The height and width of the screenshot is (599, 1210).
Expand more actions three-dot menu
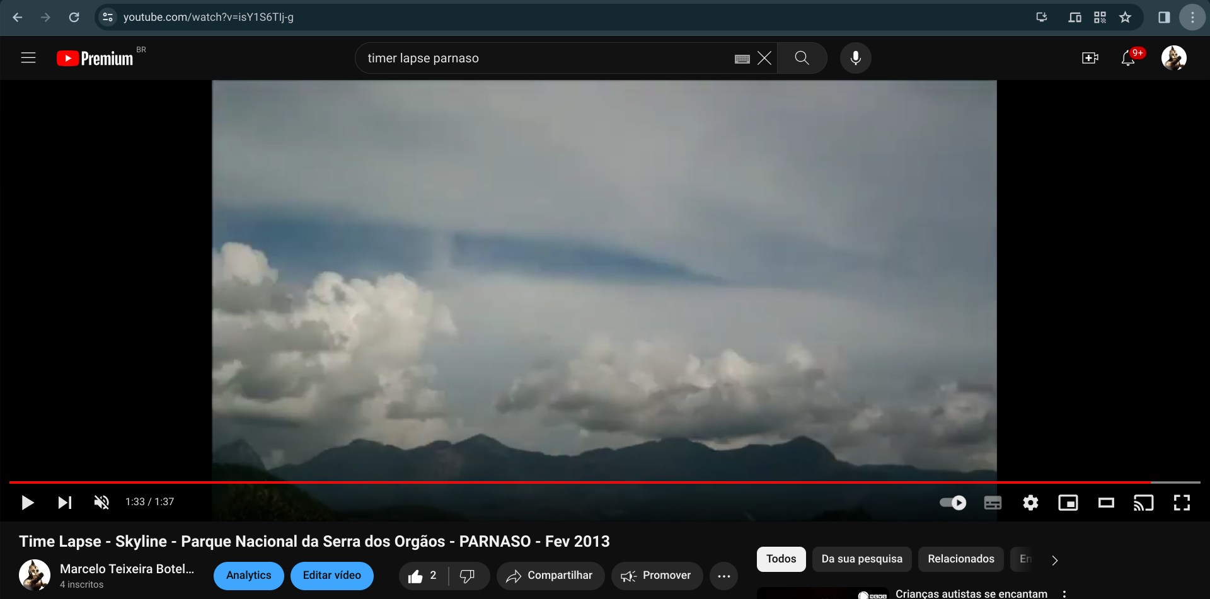click(x=723, y=576)
